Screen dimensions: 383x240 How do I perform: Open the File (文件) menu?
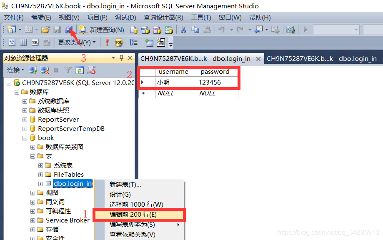pos(14,17)
